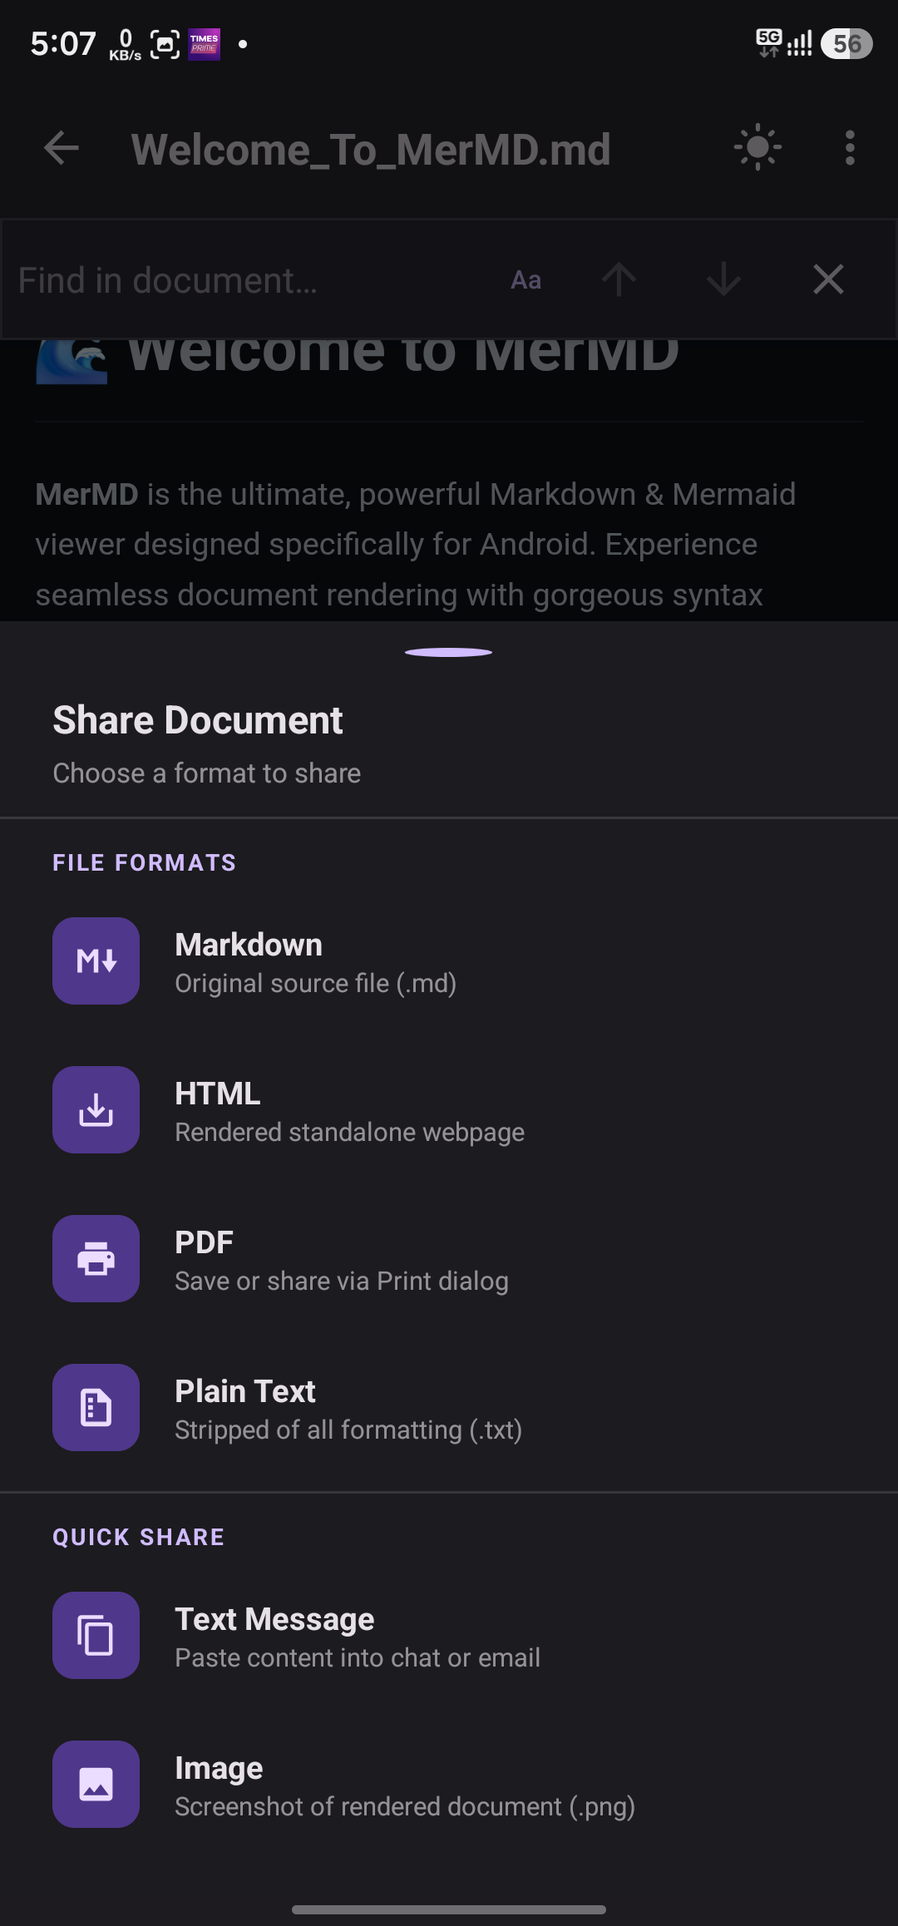The image size is (898, 1926).
Task: Tap the screen capture status icon
Action: 165,44
